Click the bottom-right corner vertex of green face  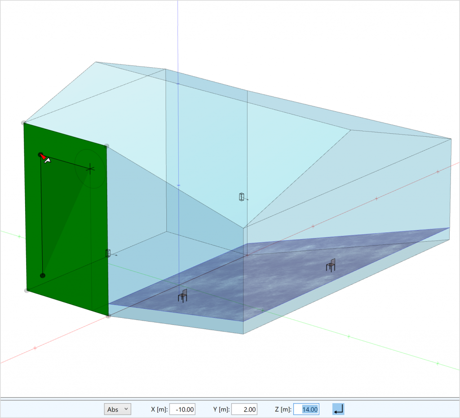click(108, 316)
